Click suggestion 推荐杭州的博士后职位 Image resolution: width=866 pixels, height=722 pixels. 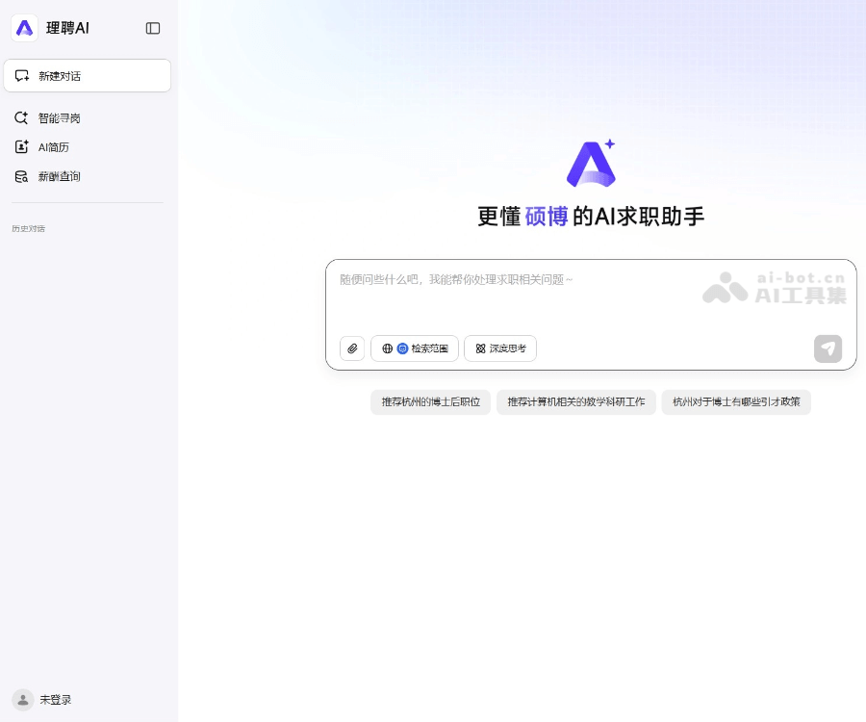(430, 402)
